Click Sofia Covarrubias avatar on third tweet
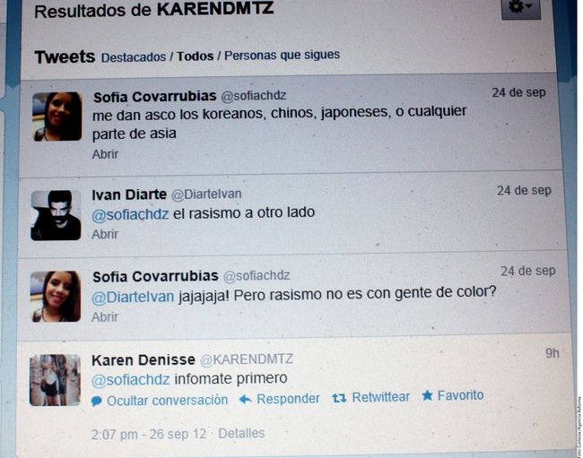The width and height of the screenshot is (583, 458). click(56, 297)
